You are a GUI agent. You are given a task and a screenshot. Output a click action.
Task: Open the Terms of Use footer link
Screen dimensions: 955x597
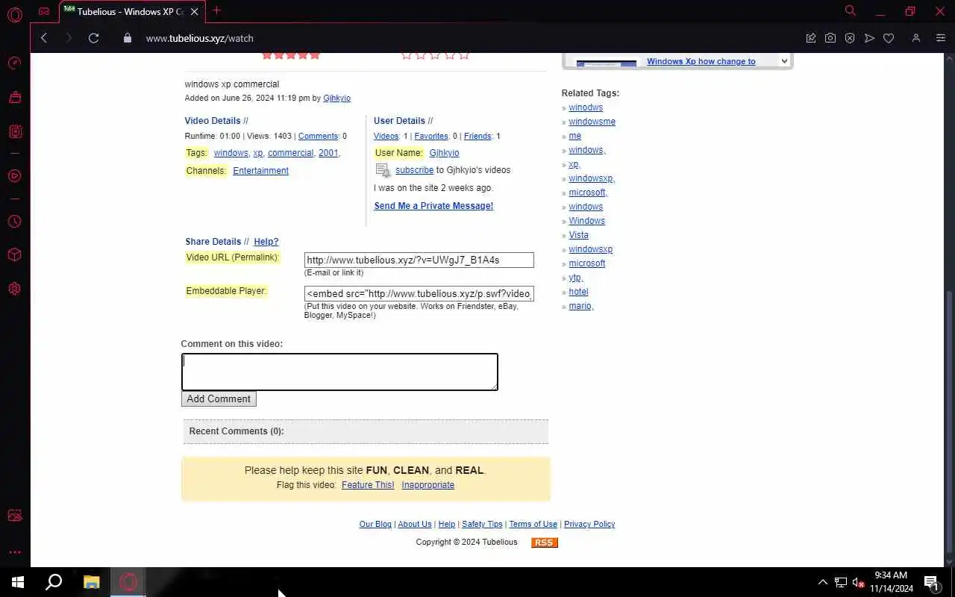pyautogui.click(x=533, y=524)
